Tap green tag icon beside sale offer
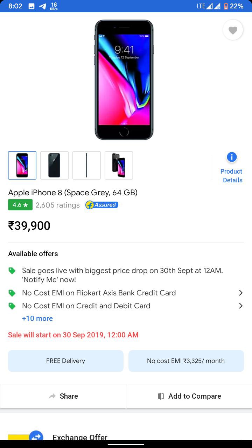 (x=12, y=271)
